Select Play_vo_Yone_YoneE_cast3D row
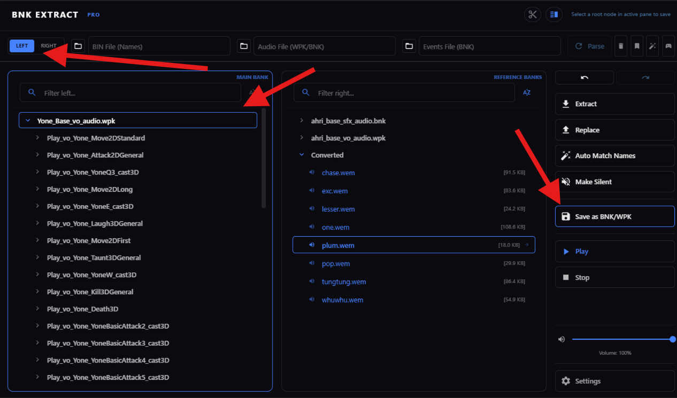Screen dimensions: 677x398 pos(138,206)
